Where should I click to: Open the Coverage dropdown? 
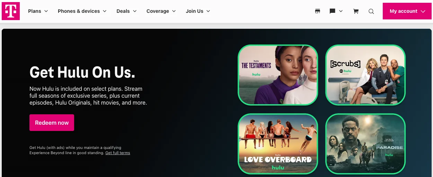pyautogui.click(x=161, y=11)
